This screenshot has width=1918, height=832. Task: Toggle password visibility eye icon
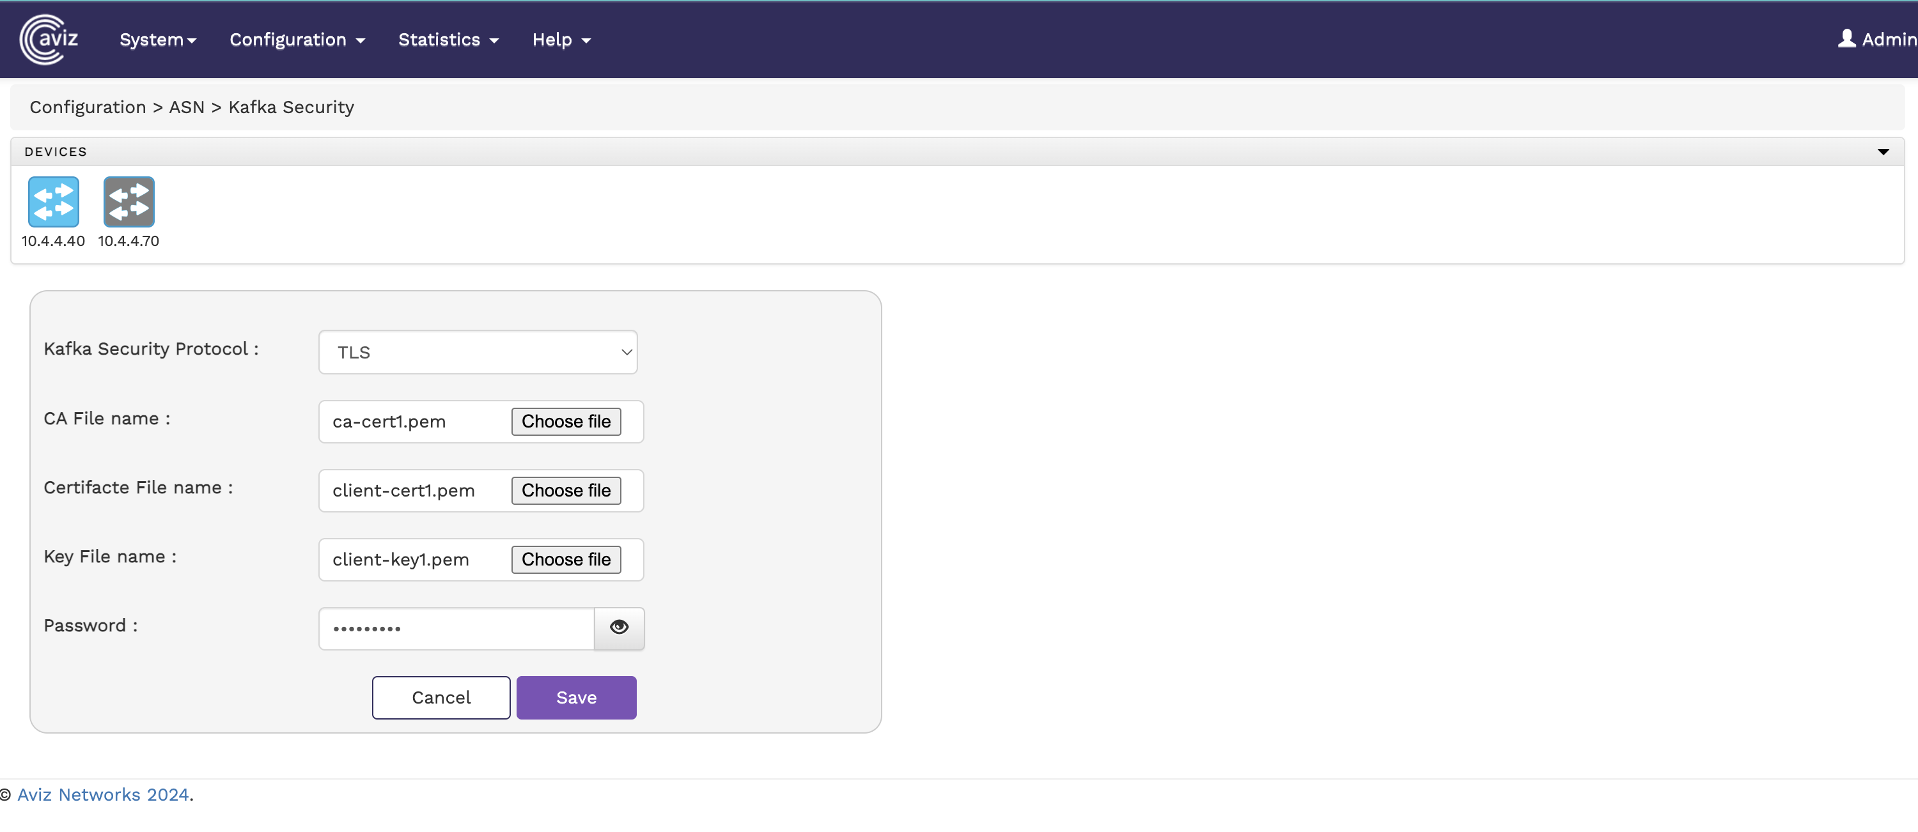click(x=619, y=628)
